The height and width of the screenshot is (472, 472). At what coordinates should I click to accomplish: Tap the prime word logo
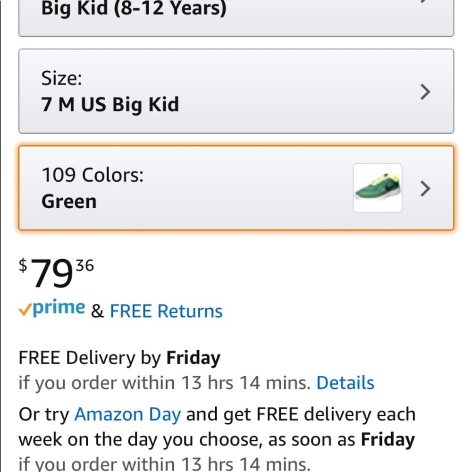(59, 308)
